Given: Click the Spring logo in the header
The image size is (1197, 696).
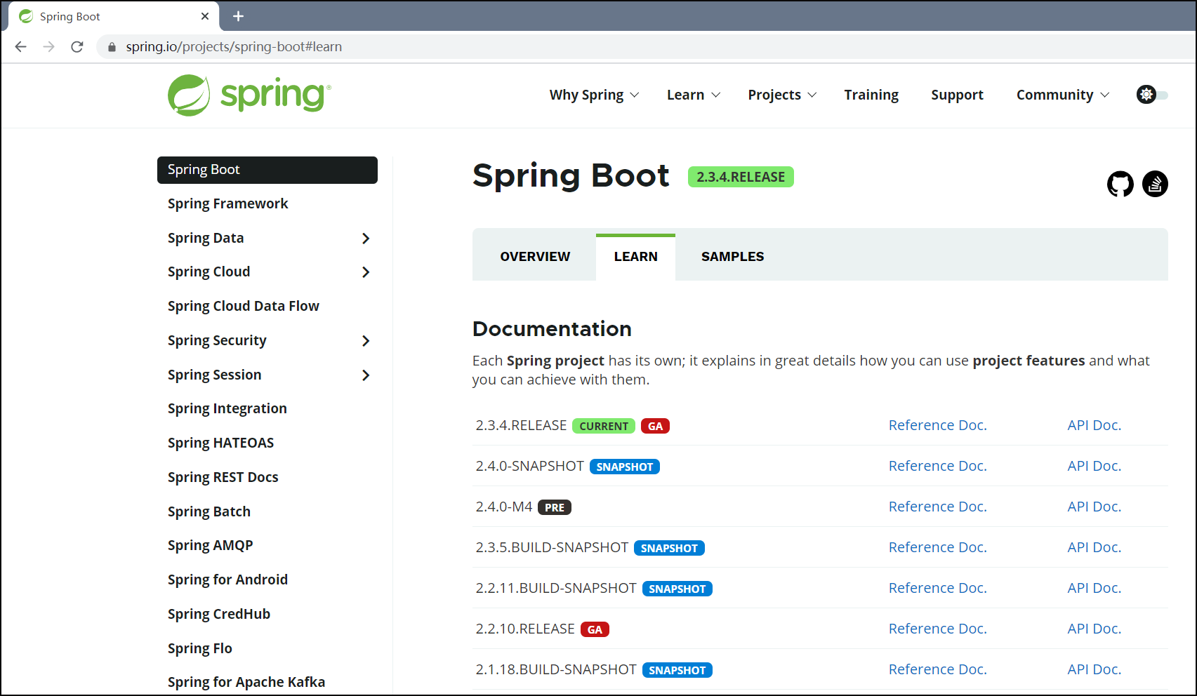Looking at the screenshot, I should [x=249, y=95].
